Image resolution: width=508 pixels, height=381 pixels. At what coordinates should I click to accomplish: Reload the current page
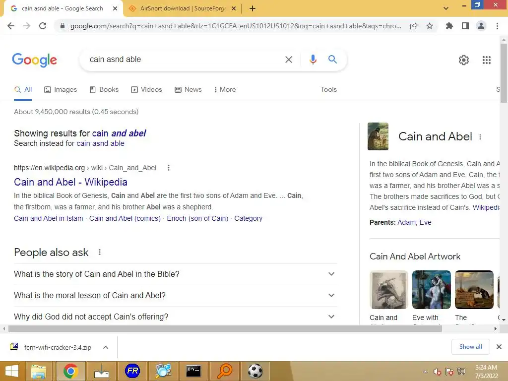[x=43, y=26]
